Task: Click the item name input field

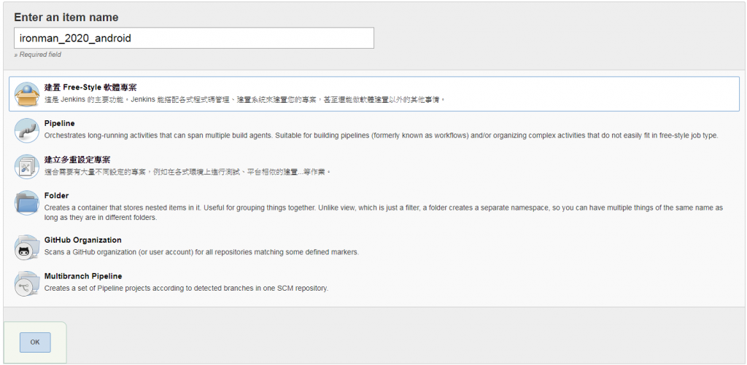Action: (194, 38)
